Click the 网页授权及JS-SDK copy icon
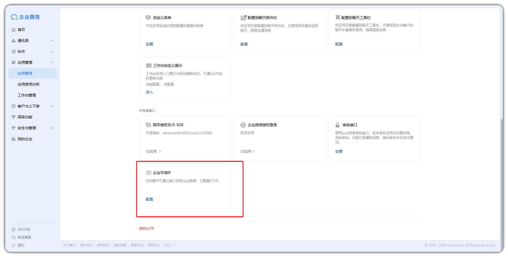Screen dimensions: 508x257 click(148, 125)
